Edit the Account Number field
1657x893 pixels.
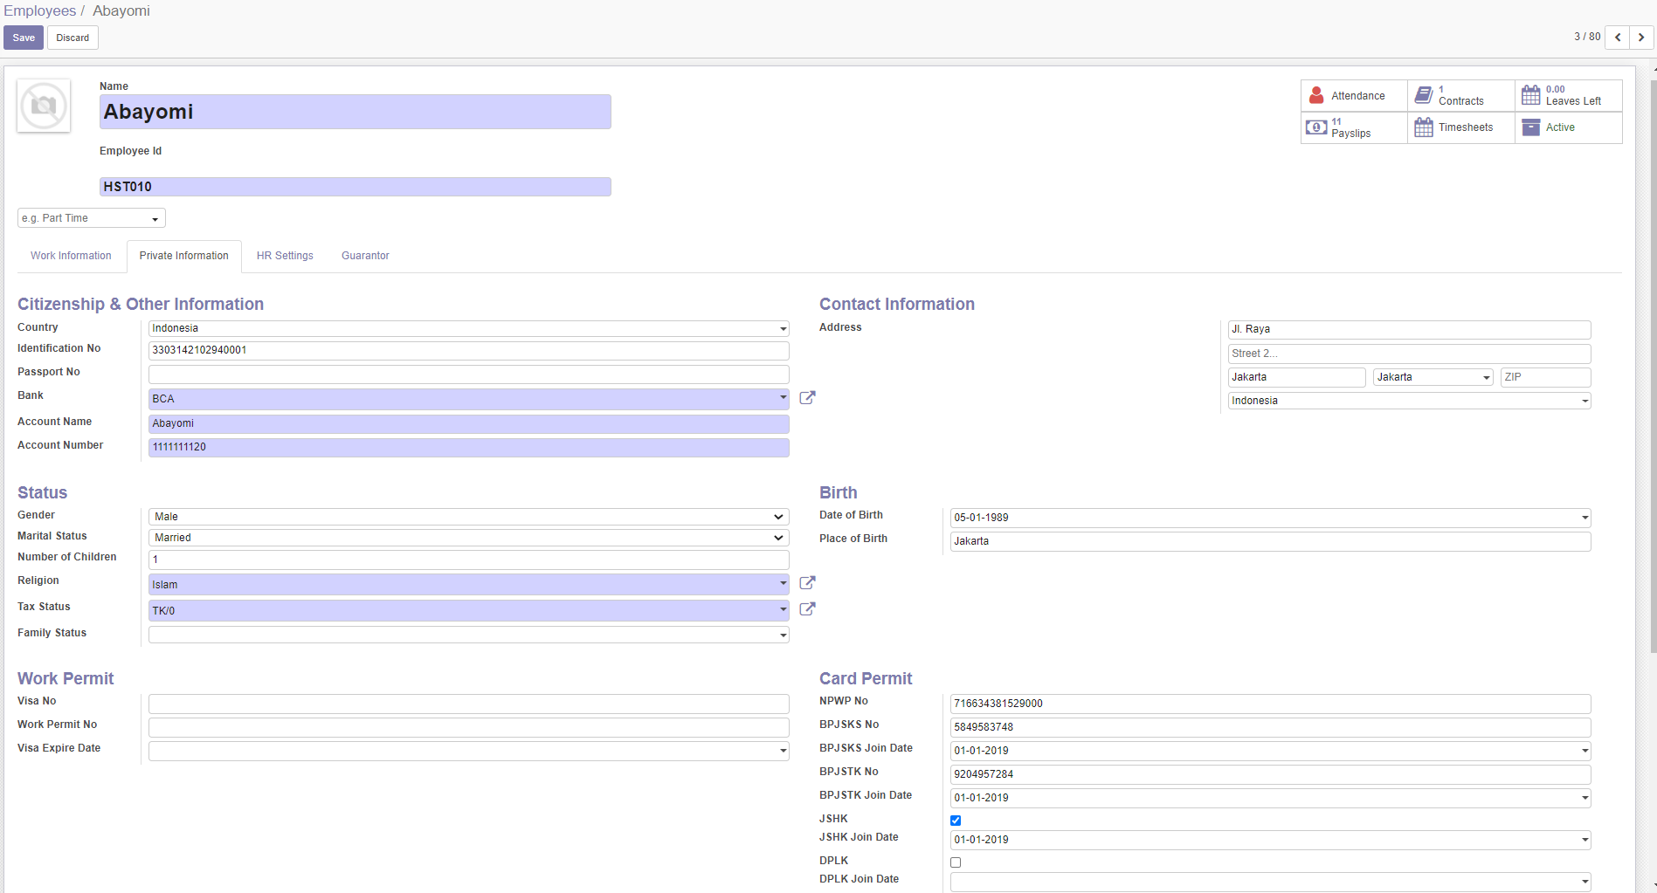[x=469, y=447]
